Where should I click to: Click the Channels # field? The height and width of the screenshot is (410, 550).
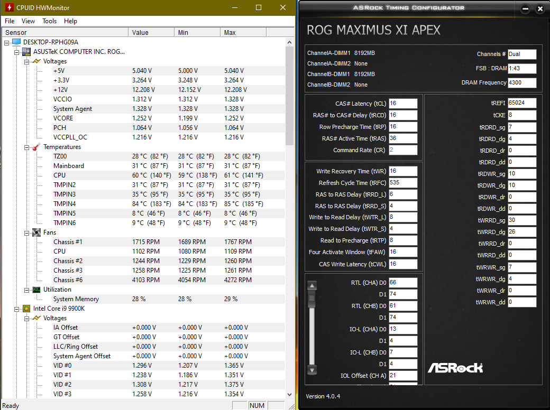[522, 54]
